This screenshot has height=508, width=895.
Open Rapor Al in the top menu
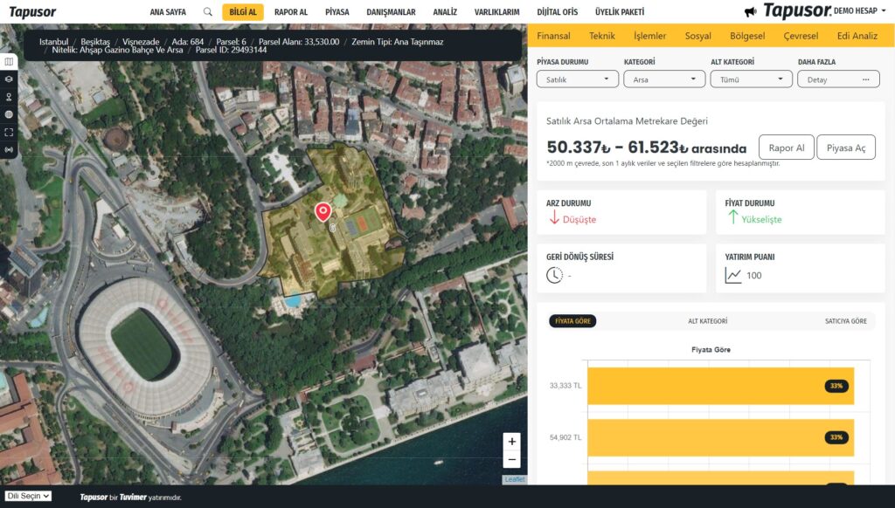(x=291, y=12)
